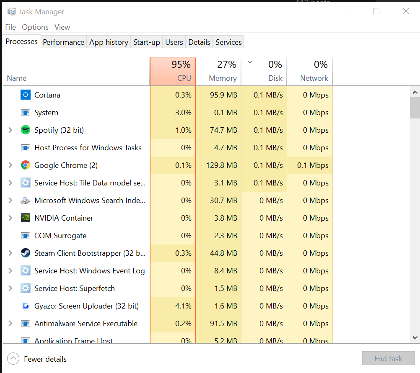Sort by the Memory column header
Screen dimensions: 420x373
tap(218, 72)
